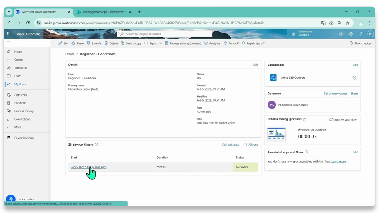Open Learn in the sidebar
This screenshot has height=213, width=379.
[x=18, y=76]
